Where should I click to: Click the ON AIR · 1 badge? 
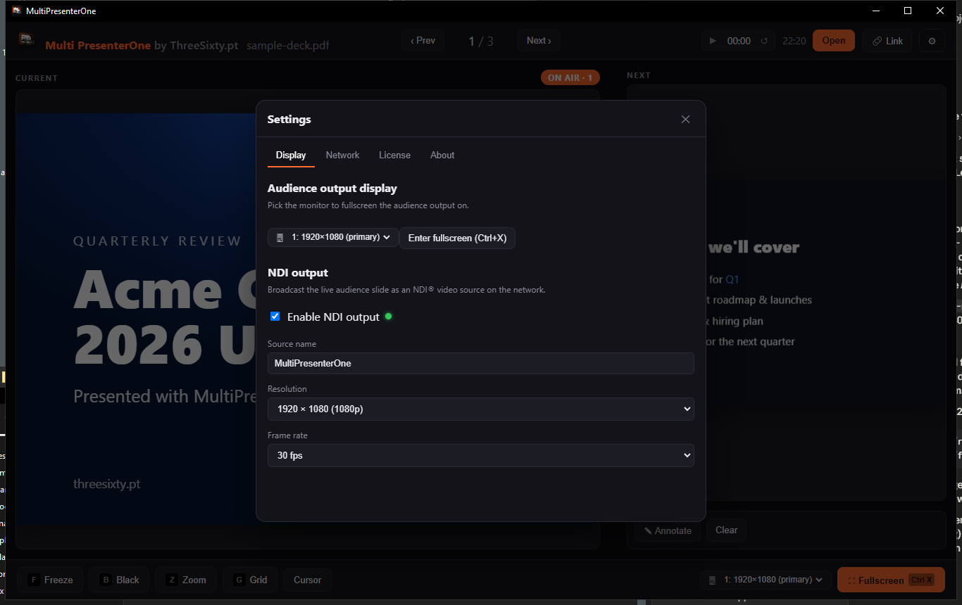pyautogui.click(x=570, y=77)
